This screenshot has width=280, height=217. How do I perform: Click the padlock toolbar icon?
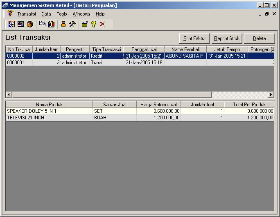tap(63, 24)
